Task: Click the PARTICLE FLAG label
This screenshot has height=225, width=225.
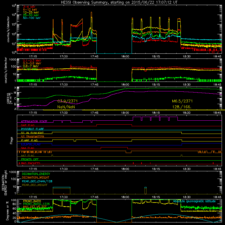Action: tap(31, 152)
